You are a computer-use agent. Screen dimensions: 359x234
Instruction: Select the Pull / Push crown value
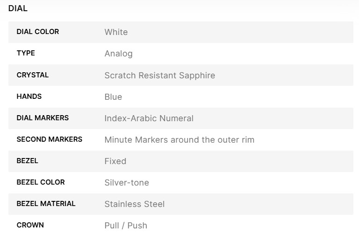click(x=126, y=226)
